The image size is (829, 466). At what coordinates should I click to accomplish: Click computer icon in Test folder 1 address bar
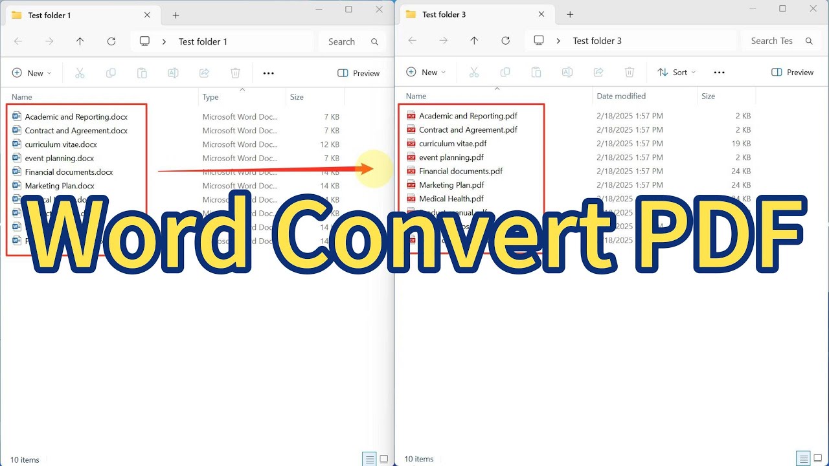click(145, 41)
